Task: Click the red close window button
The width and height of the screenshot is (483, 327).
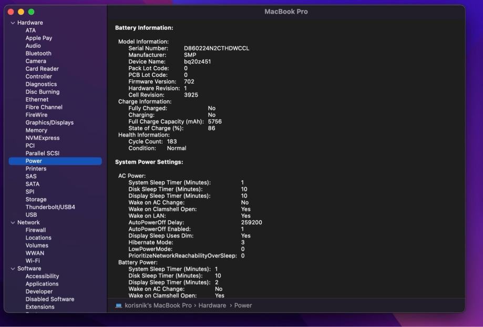Action: [x=11, y=12]
